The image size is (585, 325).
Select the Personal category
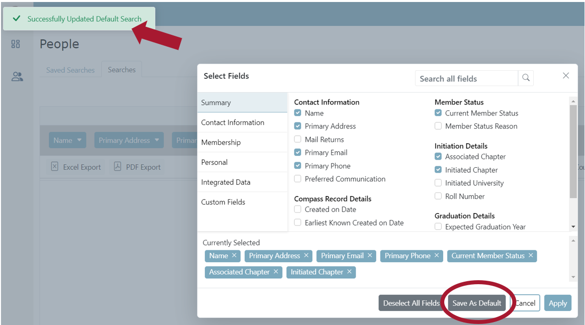[243, 162]
